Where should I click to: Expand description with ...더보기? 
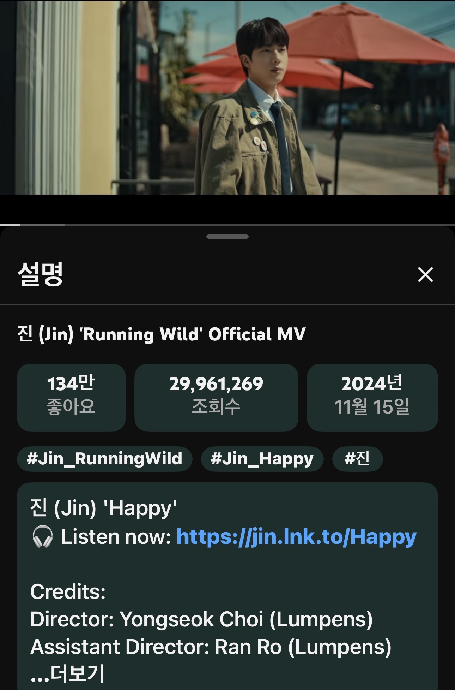coord(67,673)
